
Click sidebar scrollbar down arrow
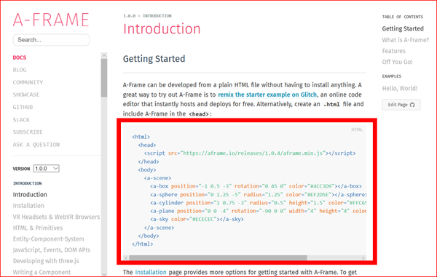tap(104, 274)
